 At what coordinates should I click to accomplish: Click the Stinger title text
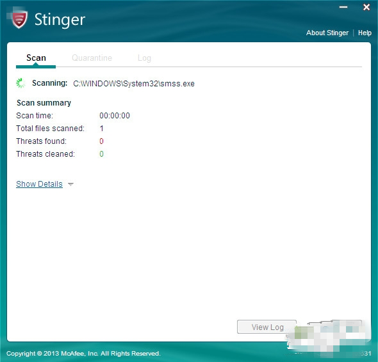[60, 20]
